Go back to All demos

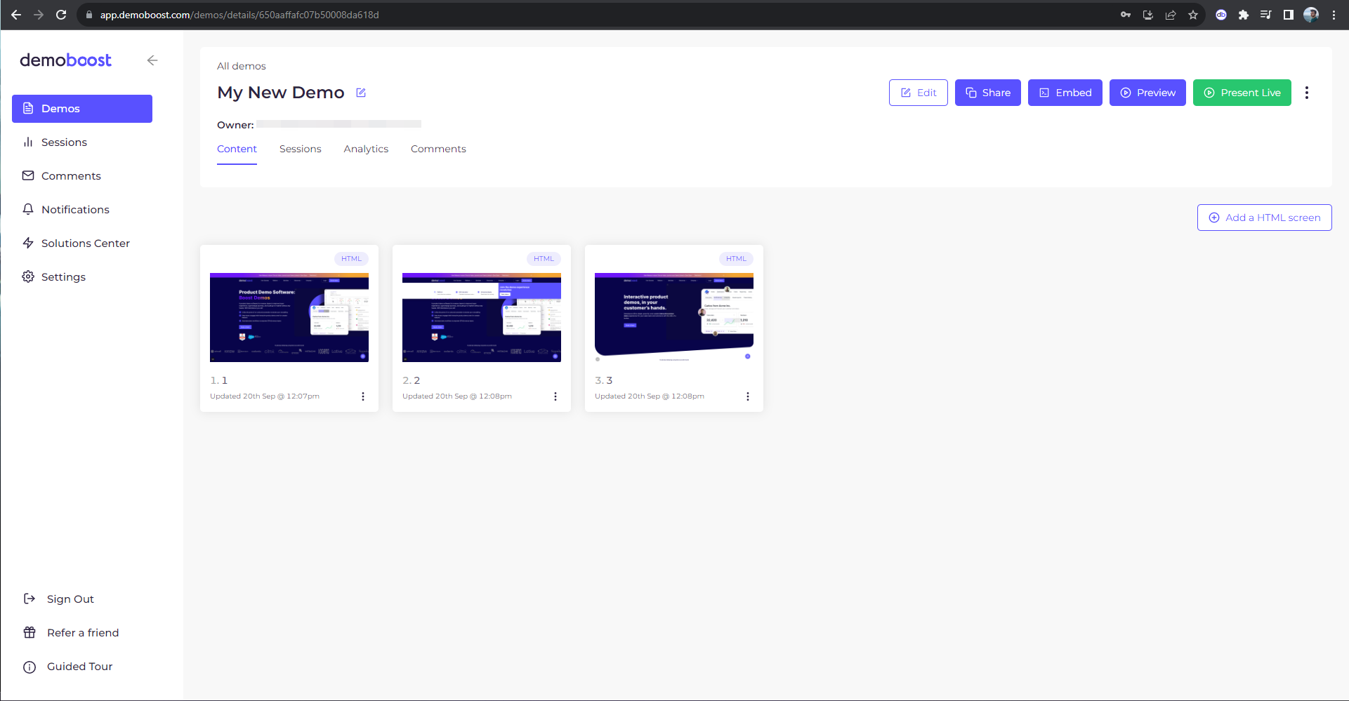pos(241,65)
